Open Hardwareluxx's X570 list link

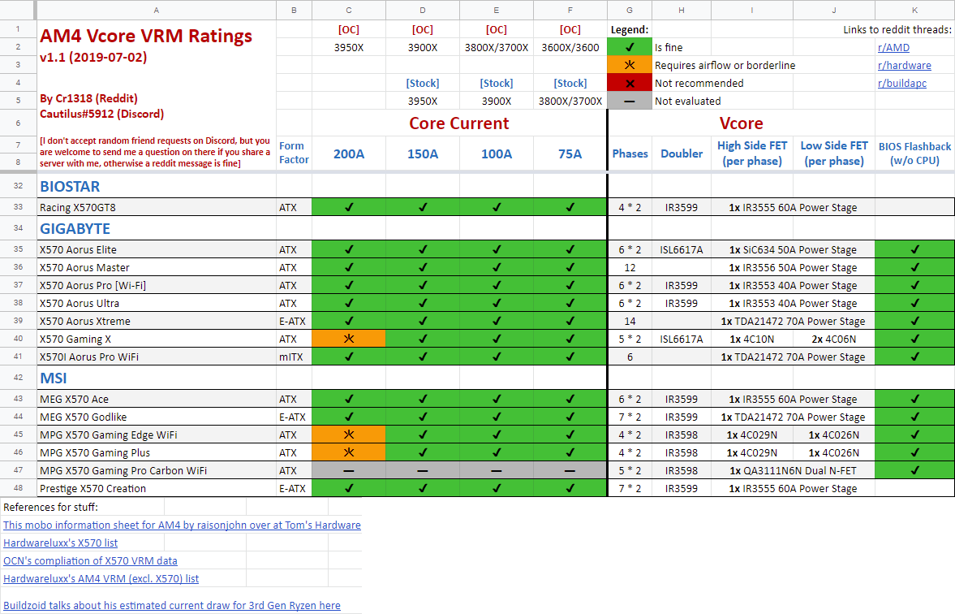point(60,543)
